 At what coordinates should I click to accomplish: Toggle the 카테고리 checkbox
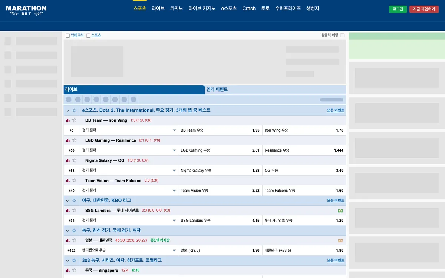[x=68, y=36]
